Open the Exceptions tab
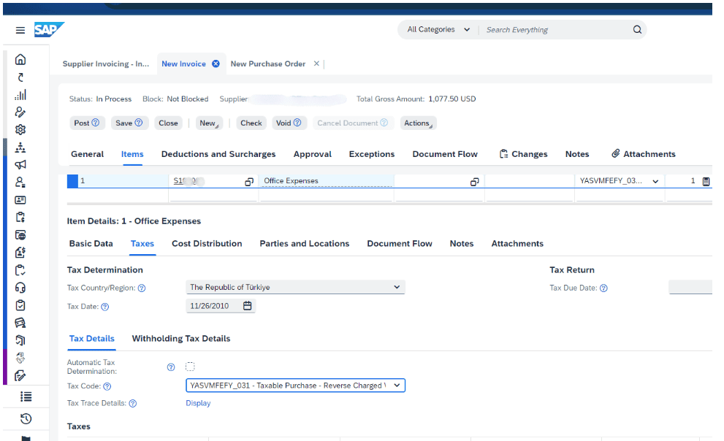This screenshot has width=724, height=441. pos(372,154)
